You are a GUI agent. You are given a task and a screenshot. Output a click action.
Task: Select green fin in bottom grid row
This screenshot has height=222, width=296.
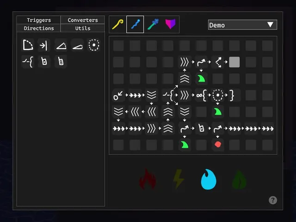tap(185, 145)
